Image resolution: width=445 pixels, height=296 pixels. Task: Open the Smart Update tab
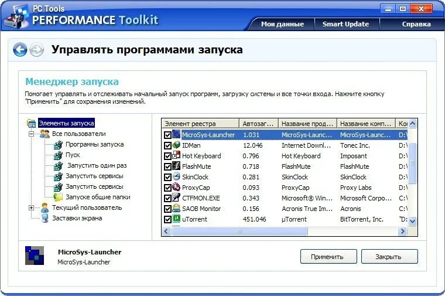coord(345,24)
